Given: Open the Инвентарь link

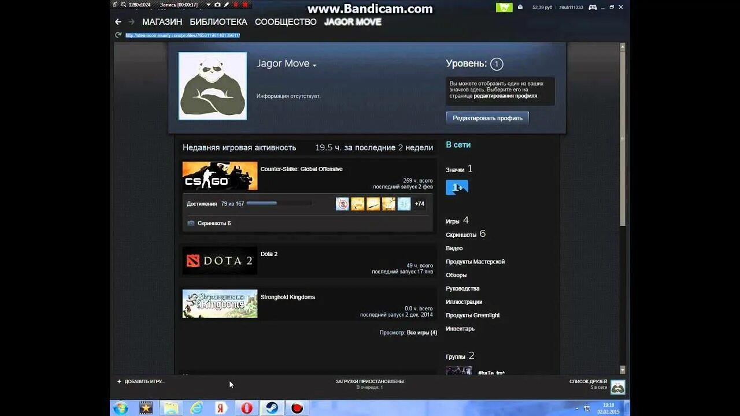Looking at the screenshot, I should 460,329.
